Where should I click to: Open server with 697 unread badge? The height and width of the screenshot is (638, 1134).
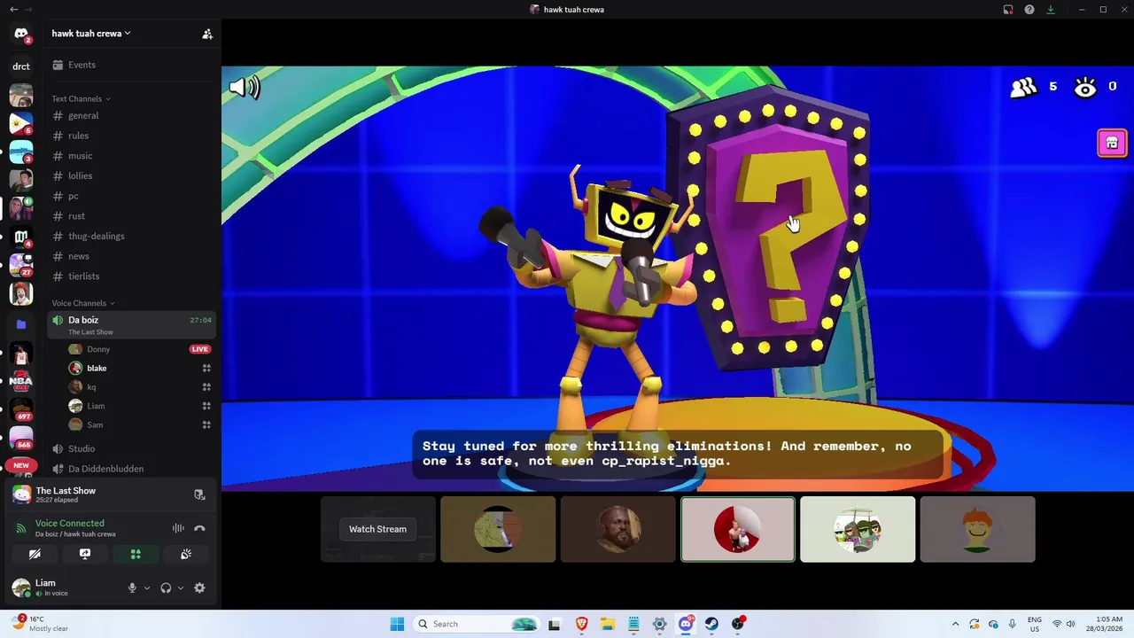pos(21,409)
